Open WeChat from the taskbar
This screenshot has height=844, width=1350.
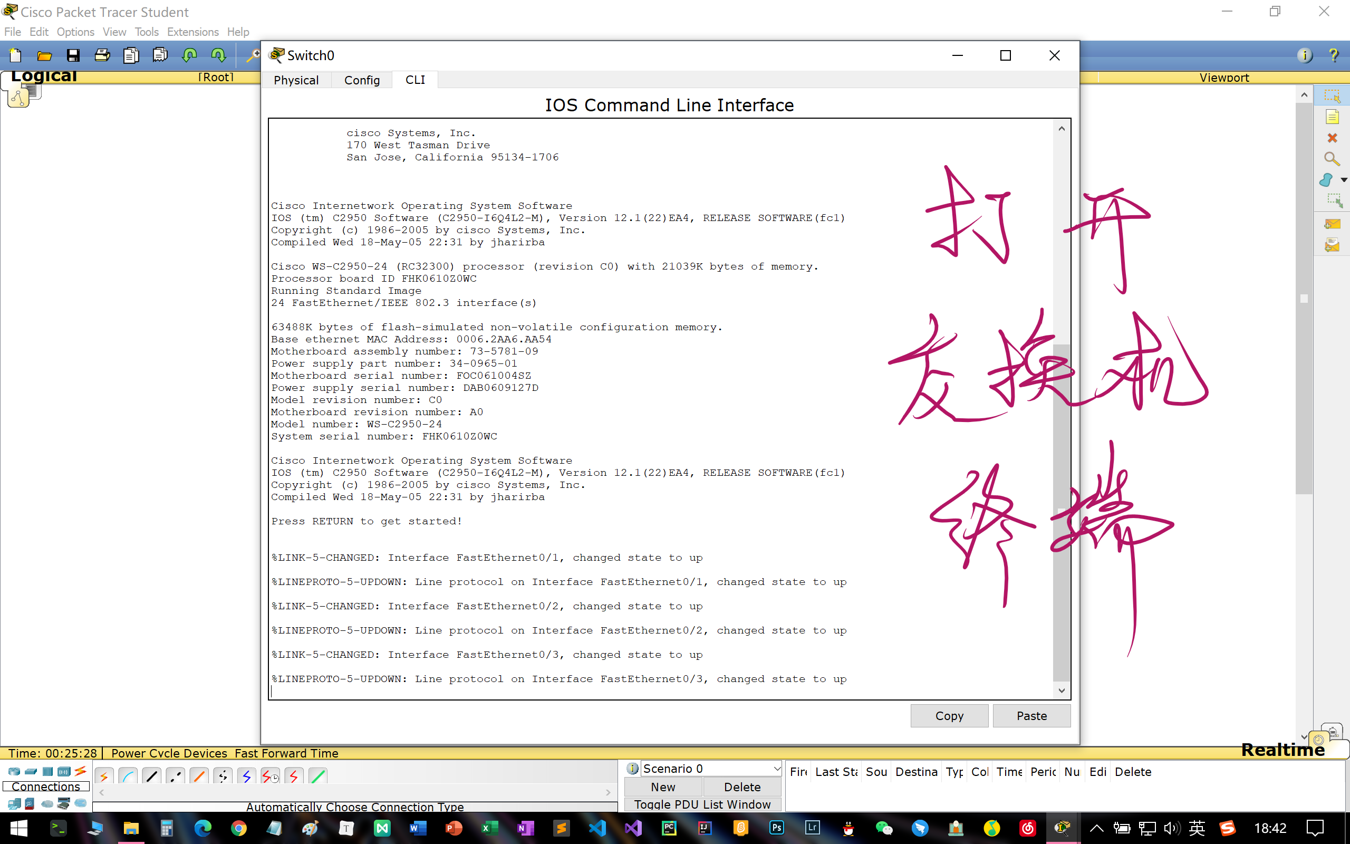point(884,828)
